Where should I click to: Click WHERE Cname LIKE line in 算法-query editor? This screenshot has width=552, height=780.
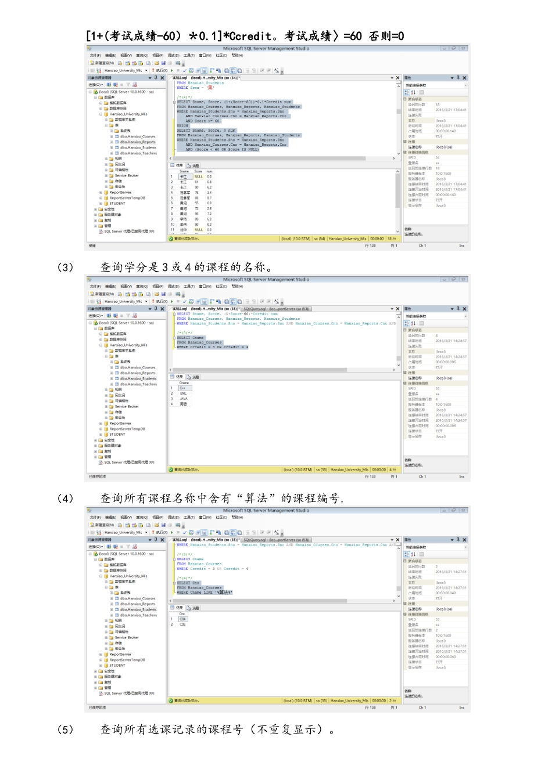pyautogui.click(x=205, y=593)
